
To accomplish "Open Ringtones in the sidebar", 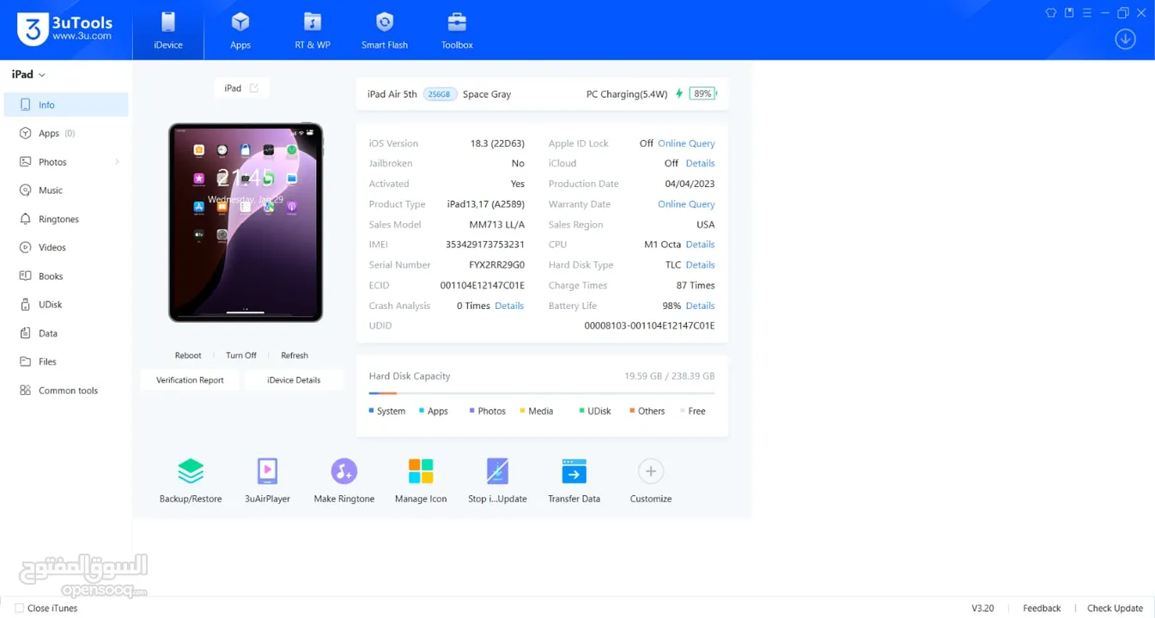I will pos(66,219).
